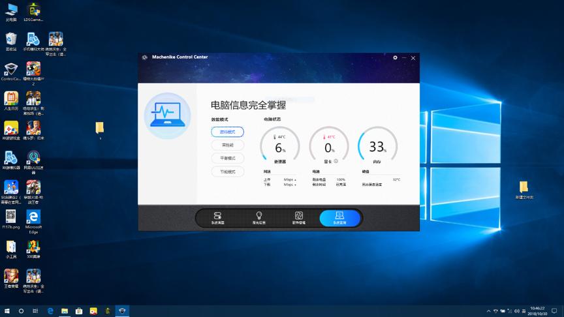Open the highlighted system monitor laptop tab
This screenshot has width=564, height=317.
pos(339,218)
